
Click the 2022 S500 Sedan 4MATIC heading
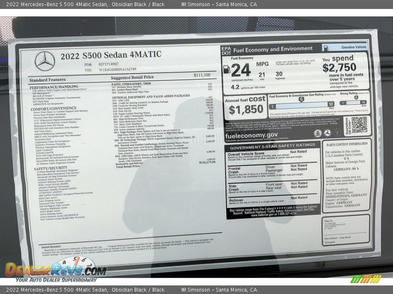[111, 55]
